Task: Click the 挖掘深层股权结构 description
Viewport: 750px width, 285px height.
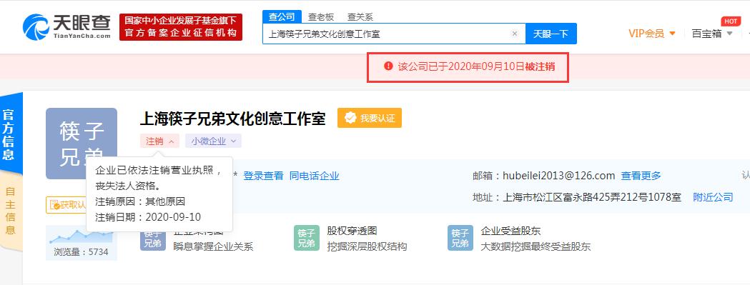Action: [367, 246]
